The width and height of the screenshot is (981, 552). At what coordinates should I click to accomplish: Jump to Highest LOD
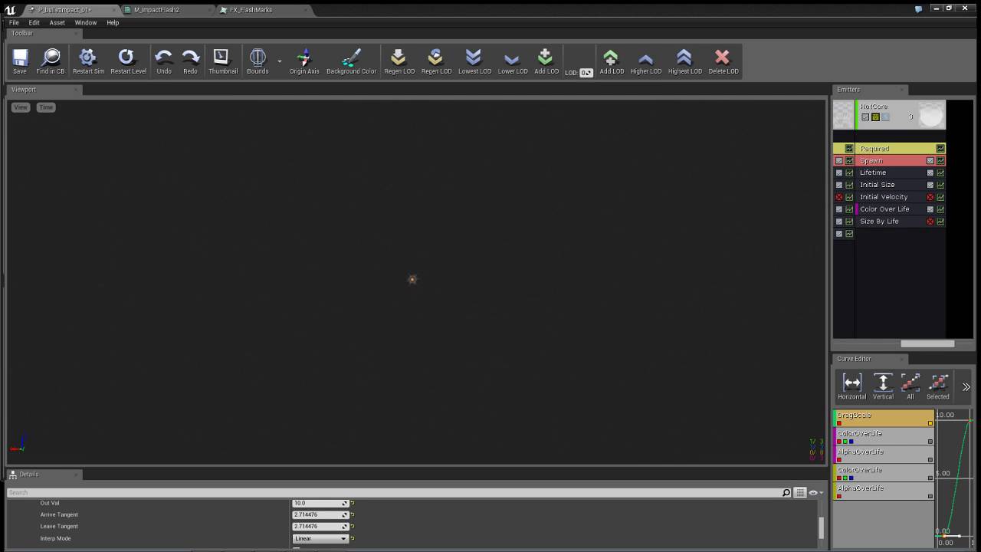tap(684, 61)
